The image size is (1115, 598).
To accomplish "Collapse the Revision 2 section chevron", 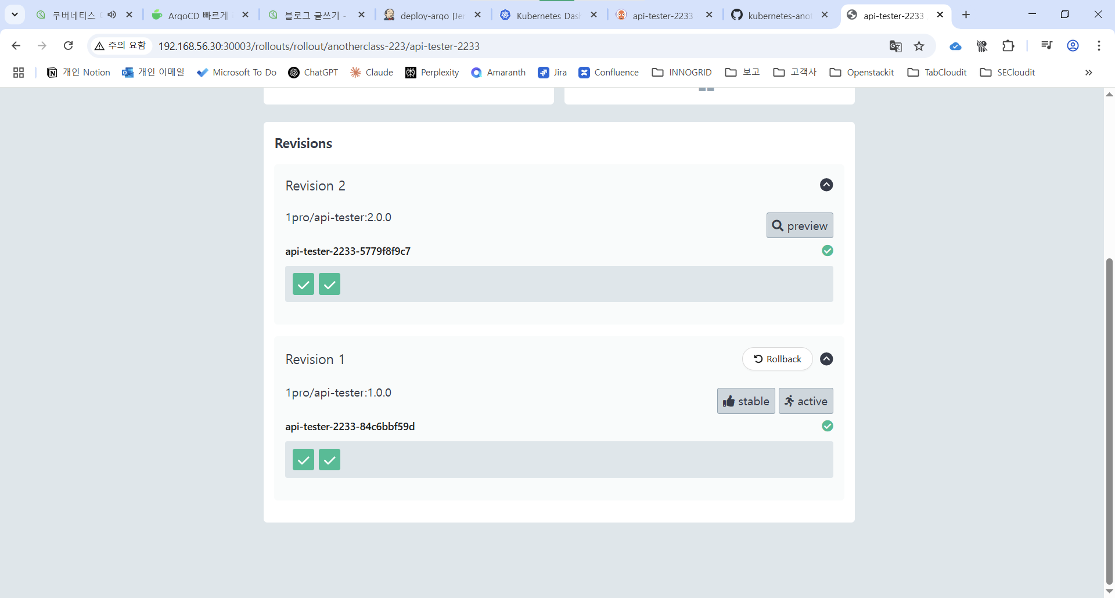I will 826,185.
